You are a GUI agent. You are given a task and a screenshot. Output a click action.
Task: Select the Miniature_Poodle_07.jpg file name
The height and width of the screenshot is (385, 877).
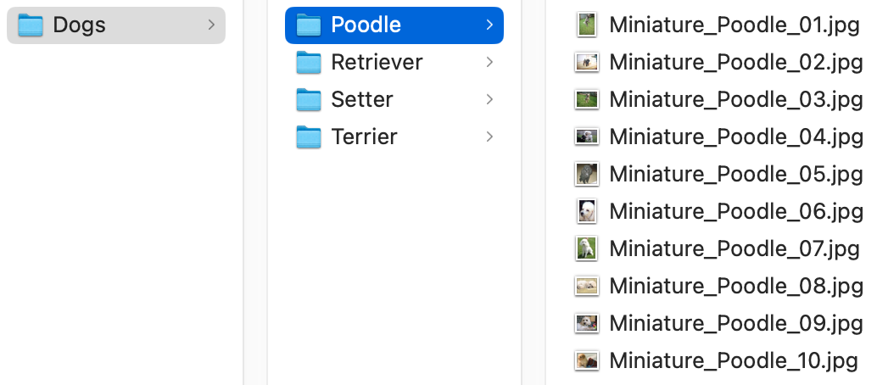click(x=735, y=248)
